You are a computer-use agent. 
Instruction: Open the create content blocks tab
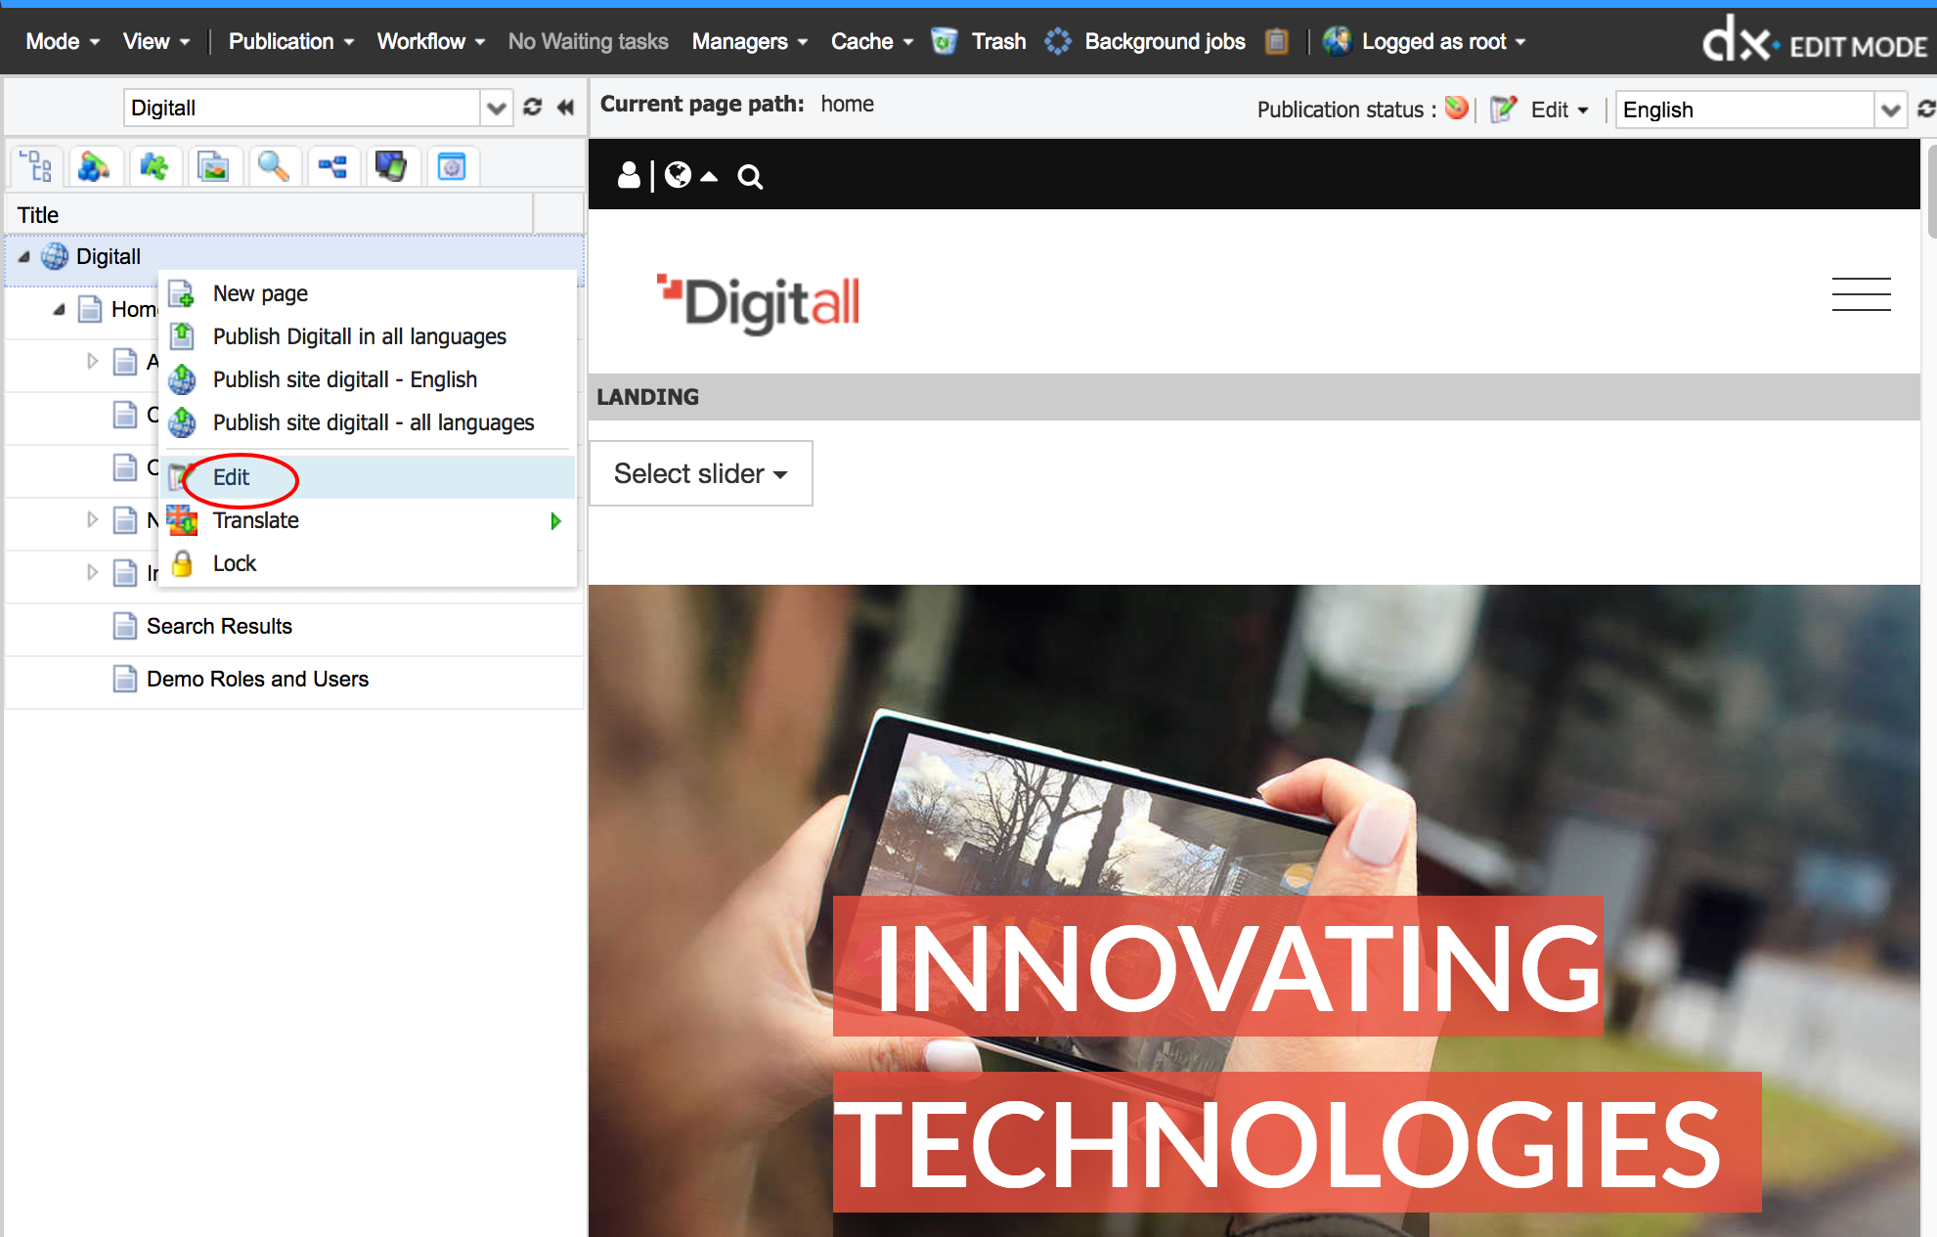pos(95,166)
